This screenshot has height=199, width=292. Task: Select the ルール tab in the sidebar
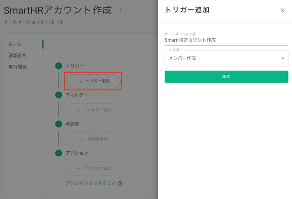(15, 44)
